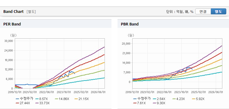Click the 단위 : 억원, 배, % text
The height and width of the screenshot is (109, 229).
coord(180,12)
